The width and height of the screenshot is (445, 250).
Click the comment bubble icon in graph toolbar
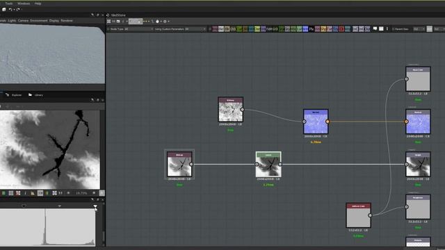(375, 28)
